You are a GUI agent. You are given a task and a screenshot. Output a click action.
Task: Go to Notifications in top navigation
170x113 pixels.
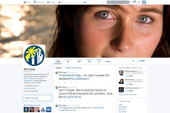point(39,2)
